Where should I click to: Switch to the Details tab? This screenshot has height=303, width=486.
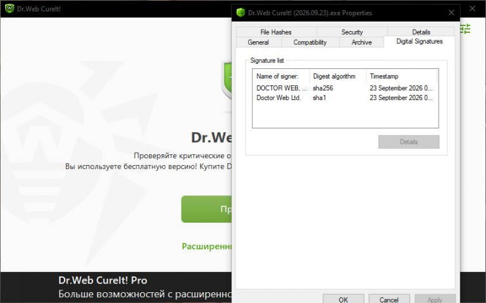pyautogui.click(x=421, y=32)
